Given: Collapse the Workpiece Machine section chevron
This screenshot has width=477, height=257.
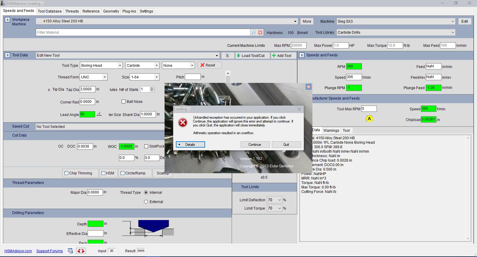Looking at the screenshot, I should tap(7, 20).
